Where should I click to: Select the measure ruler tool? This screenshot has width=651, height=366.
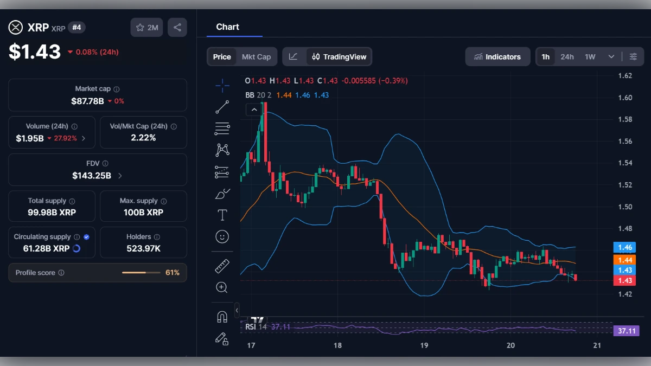point(222,266)
